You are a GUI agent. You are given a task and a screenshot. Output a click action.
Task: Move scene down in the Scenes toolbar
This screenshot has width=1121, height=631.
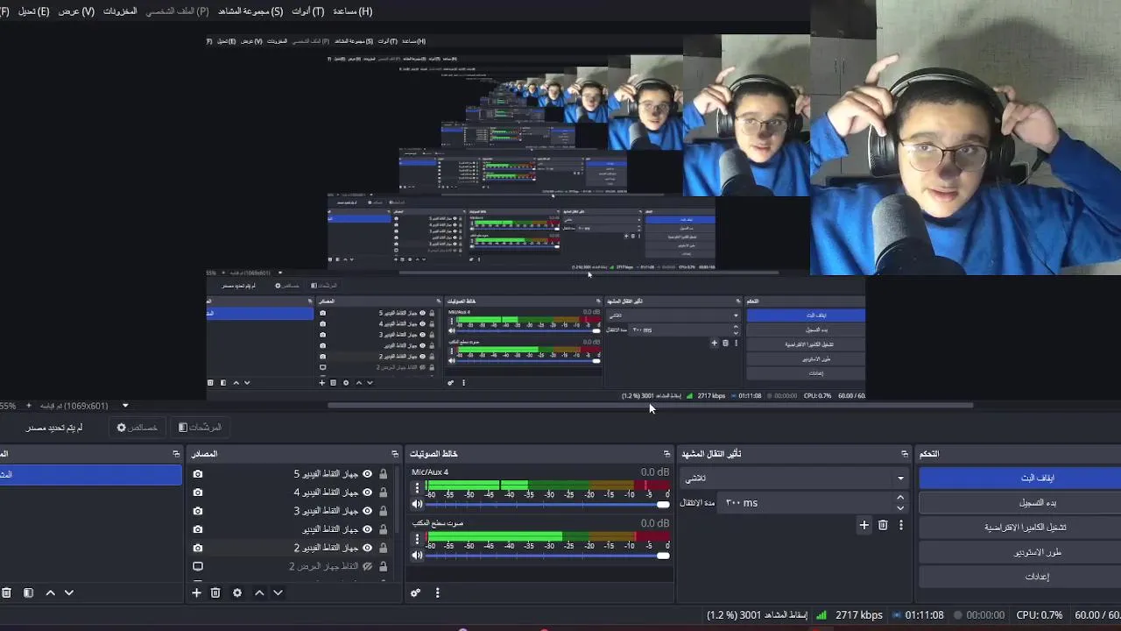[x=69, y=593]
